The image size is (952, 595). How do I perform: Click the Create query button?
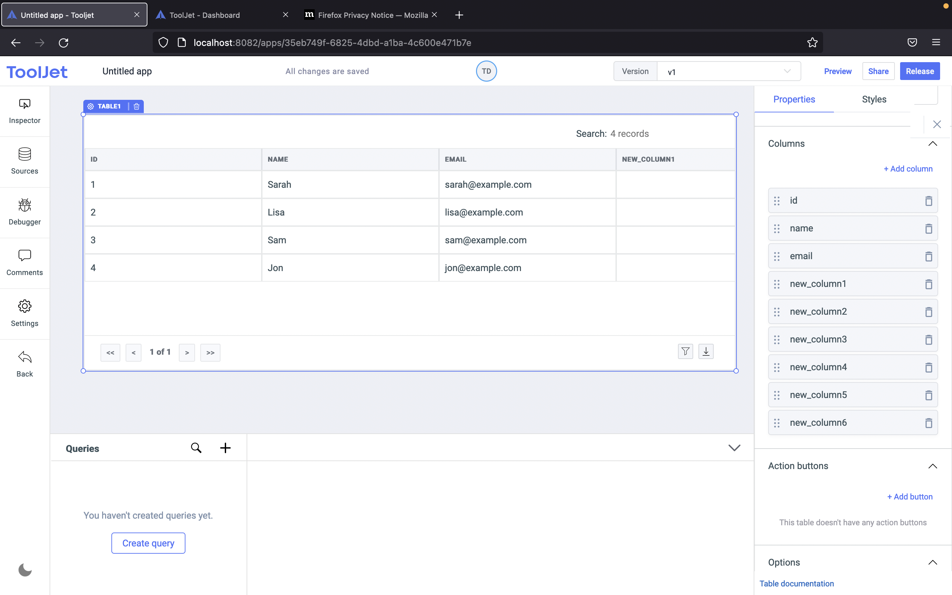coord(148,543)
